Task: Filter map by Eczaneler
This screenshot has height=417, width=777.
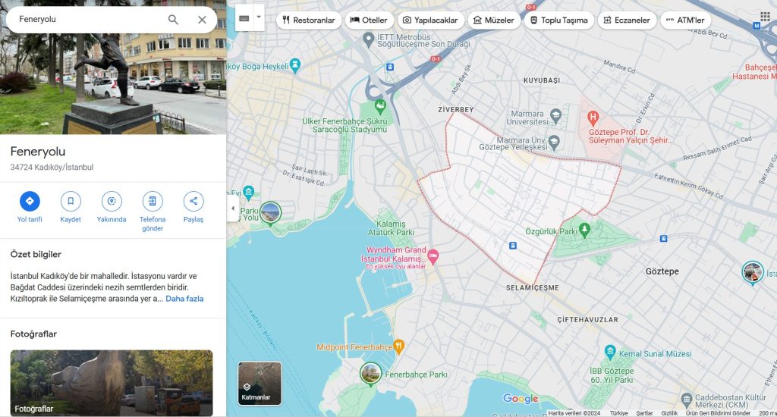Action: click(x=627, y=20)
